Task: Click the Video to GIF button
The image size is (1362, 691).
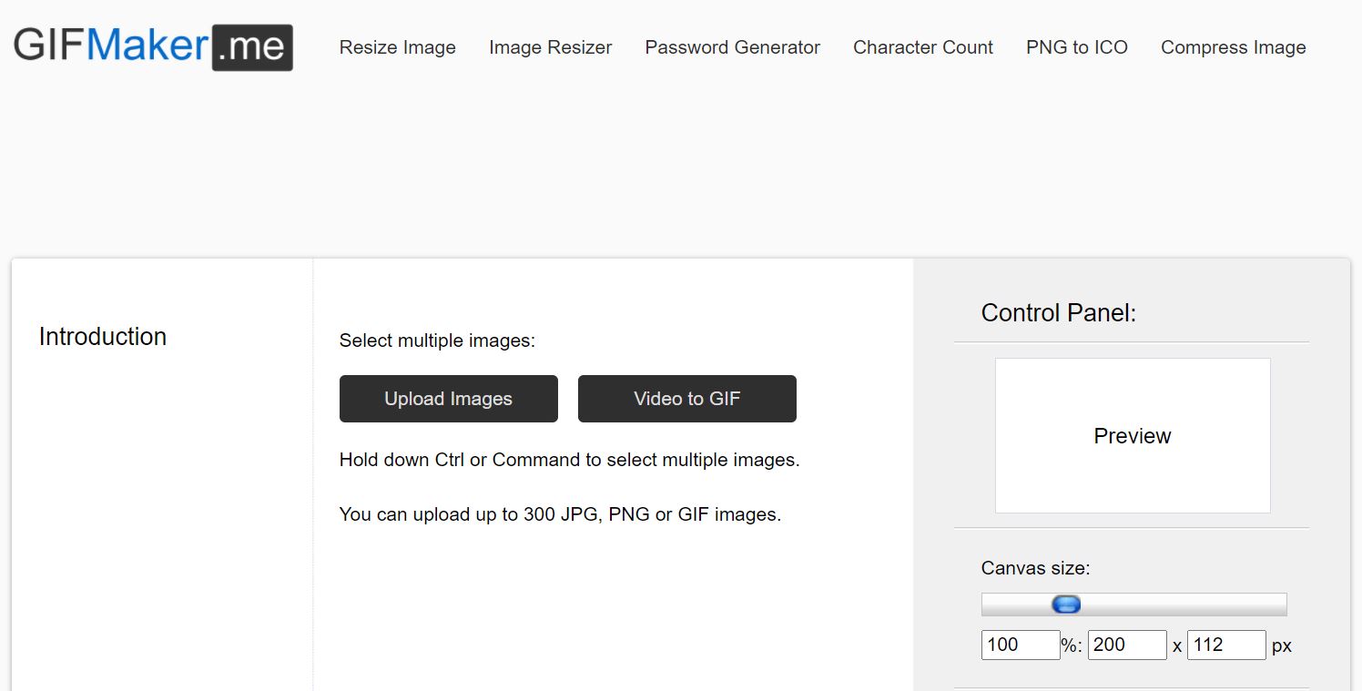Action: tap(686, 398)
